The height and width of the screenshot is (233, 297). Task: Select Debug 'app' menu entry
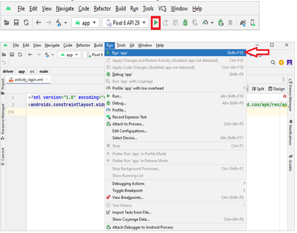(175, 74)
